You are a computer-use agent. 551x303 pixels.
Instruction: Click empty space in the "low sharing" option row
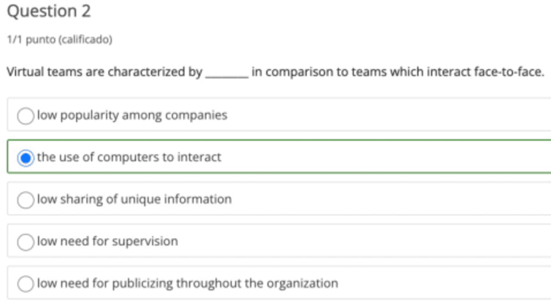tap(390, 199)
